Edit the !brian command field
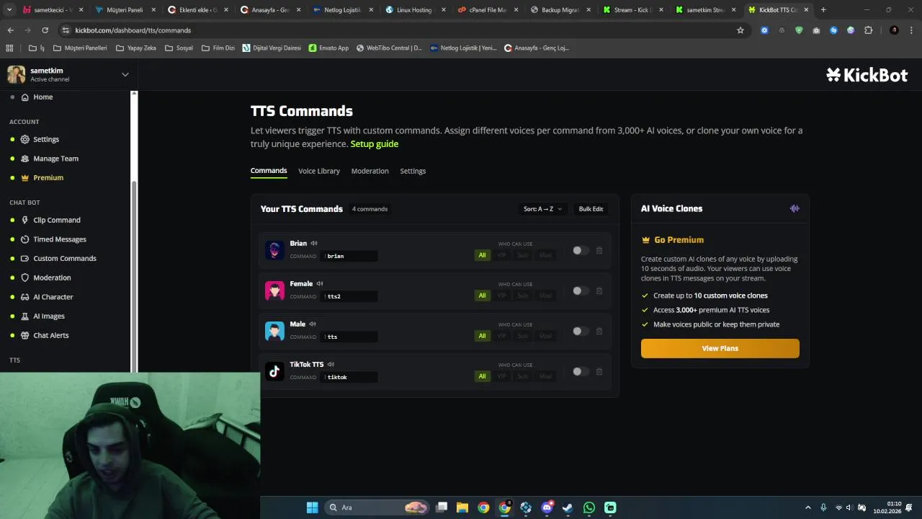This screenshot has width=922, height=519. pyautogui.click(x=350, y=256)
